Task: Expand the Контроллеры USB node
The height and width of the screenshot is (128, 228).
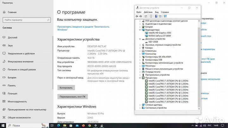Action: 140,60
